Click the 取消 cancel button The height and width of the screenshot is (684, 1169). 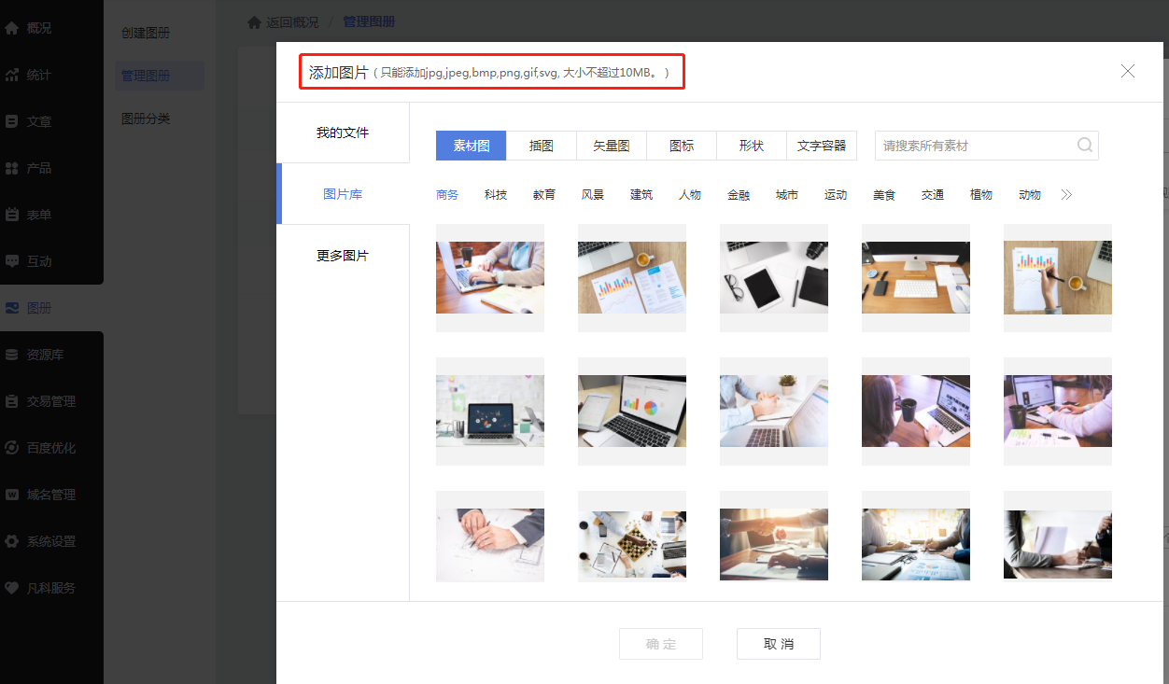pos(779,644)
